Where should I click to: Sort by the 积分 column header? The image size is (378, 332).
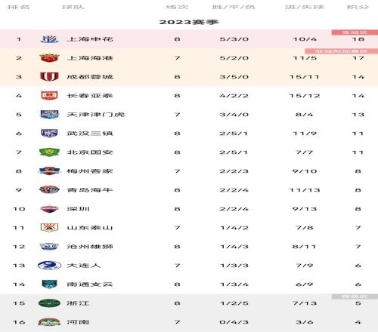358,7
